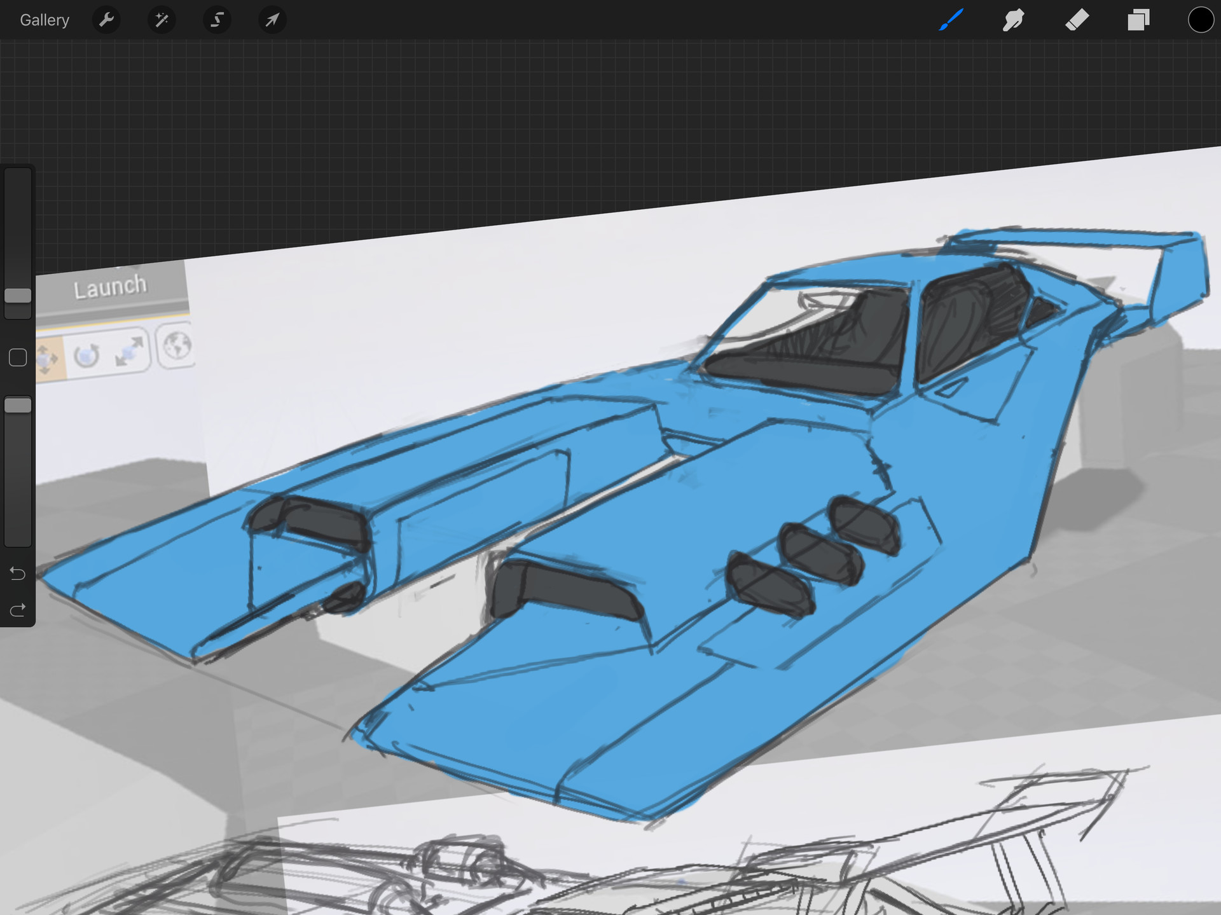Click the rotate icon in reference image

pyautogui.click(x=86, y=355)
